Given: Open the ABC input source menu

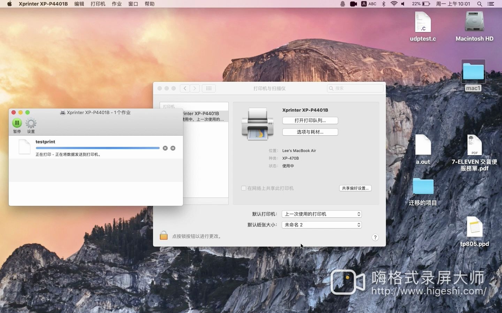Looking at the screenshot, I should pos(369,4).
